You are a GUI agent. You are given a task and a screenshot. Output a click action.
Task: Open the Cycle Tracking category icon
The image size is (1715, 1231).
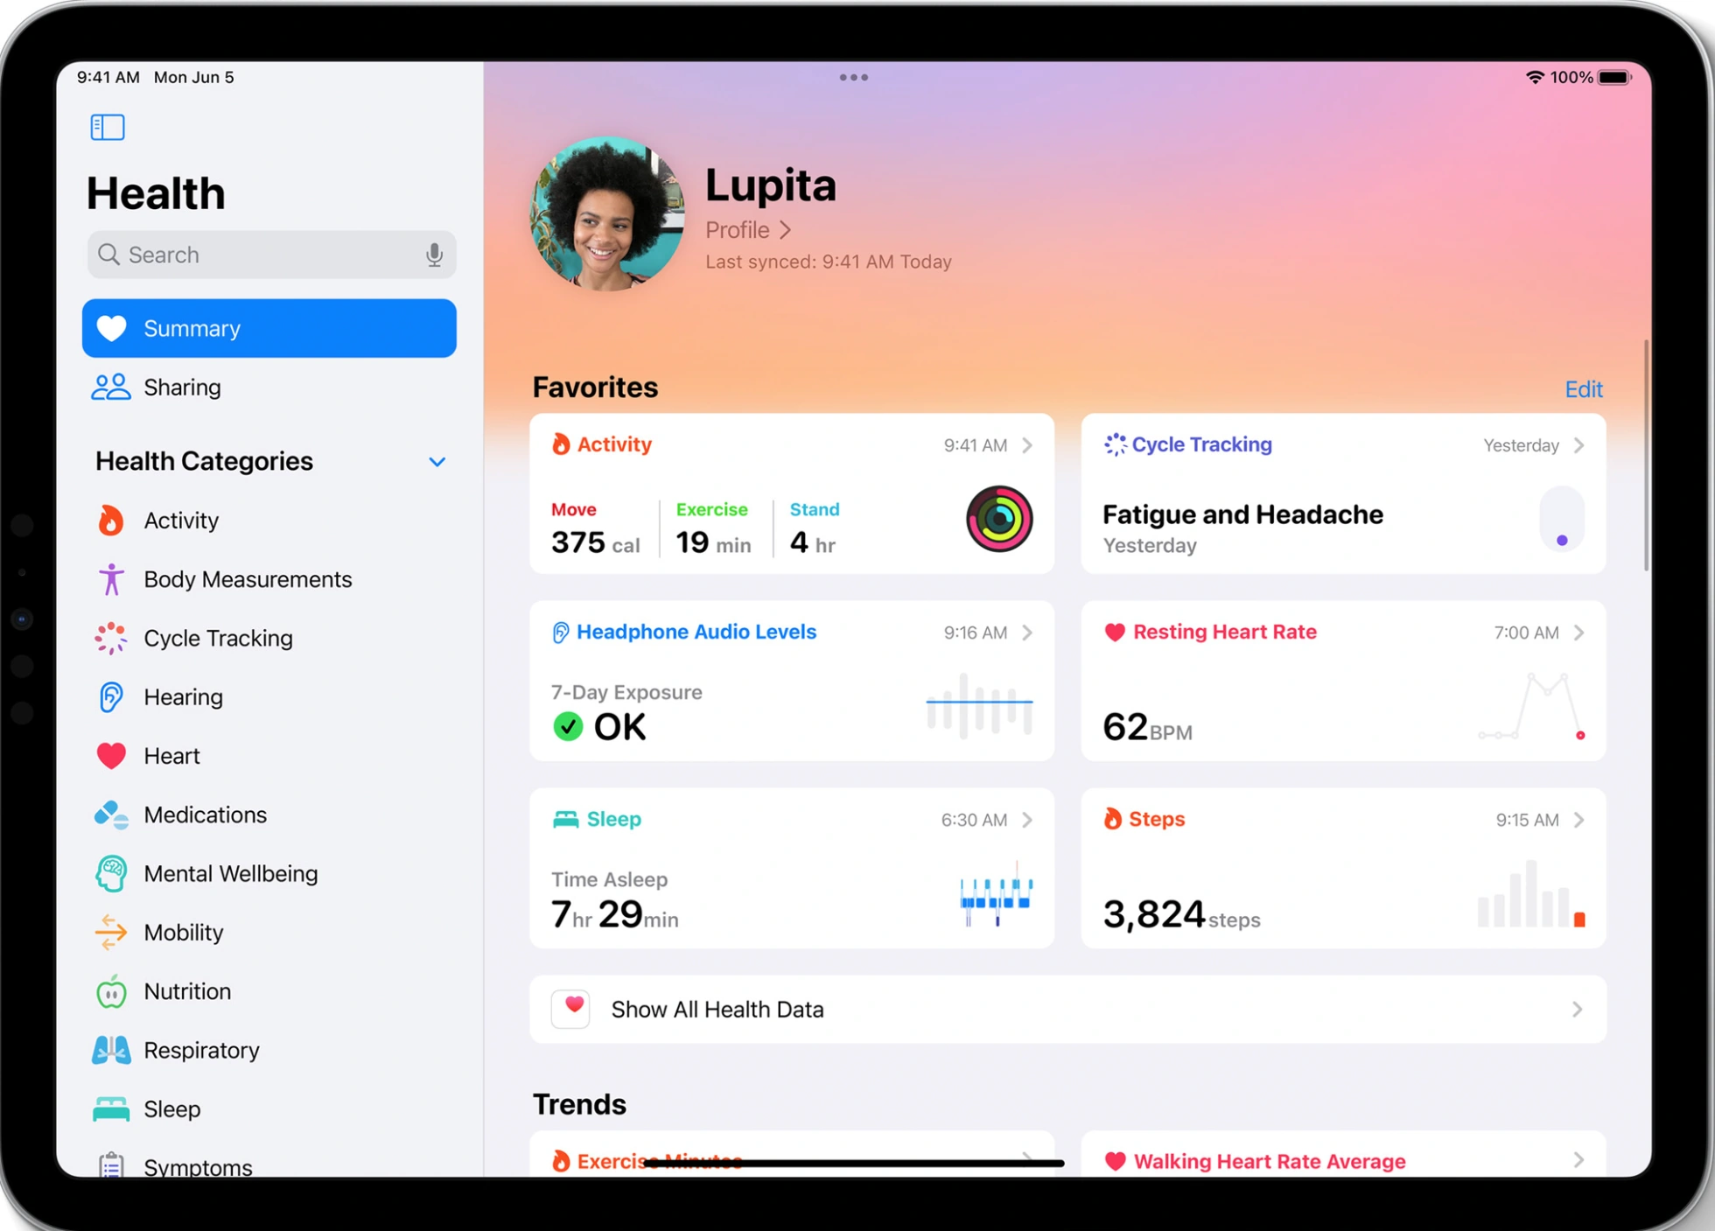[109, 639]
